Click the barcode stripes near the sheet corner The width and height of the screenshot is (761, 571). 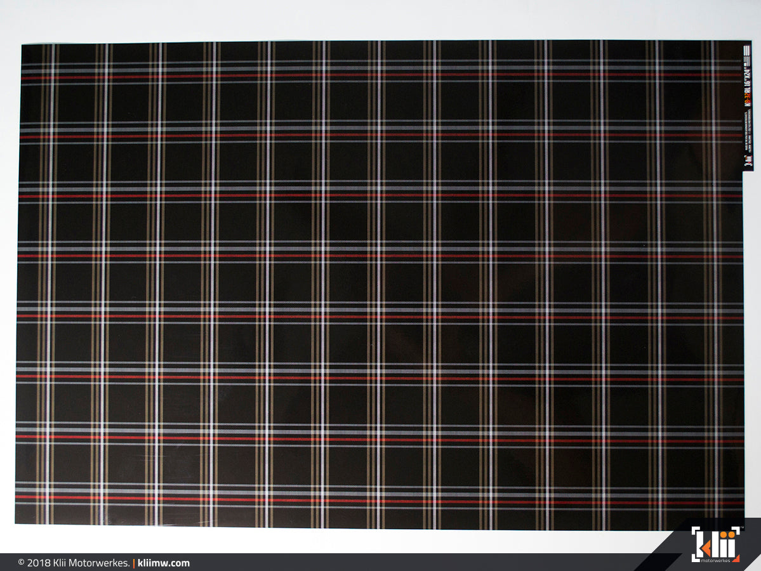click(746, 51)
